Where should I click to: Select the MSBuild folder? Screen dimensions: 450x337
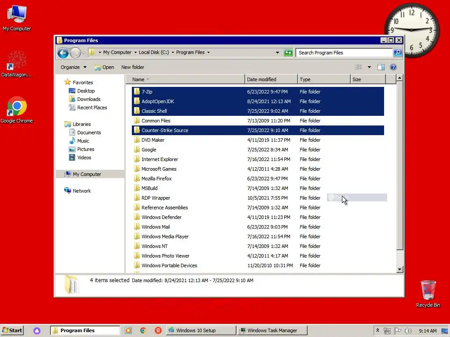tap(258, 188)
